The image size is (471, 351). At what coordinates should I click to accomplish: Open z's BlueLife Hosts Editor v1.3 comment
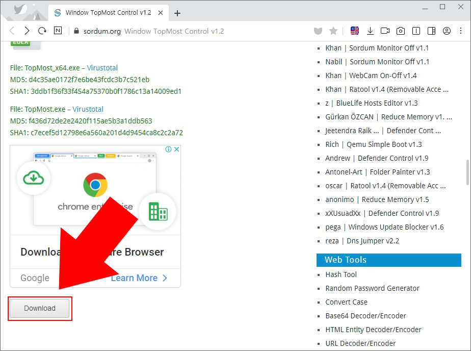(x=372, y=103)
